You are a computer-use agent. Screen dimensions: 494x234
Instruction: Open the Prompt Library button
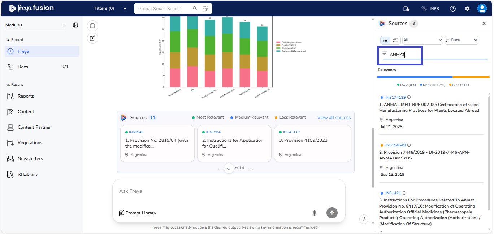(138, 213)
